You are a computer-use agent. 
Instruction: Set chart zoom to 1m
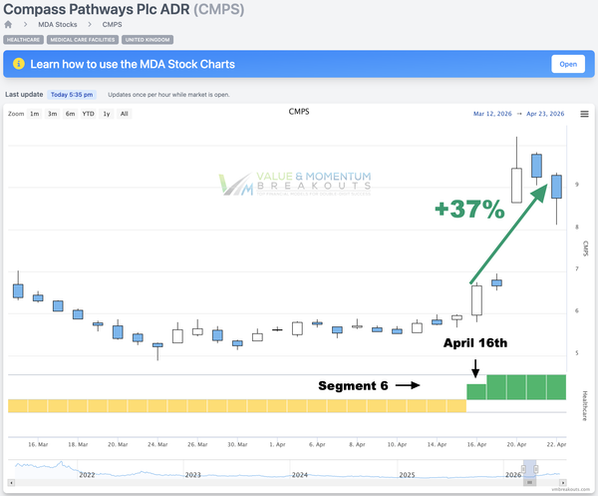pyautogui.click(x=34, y=114)
